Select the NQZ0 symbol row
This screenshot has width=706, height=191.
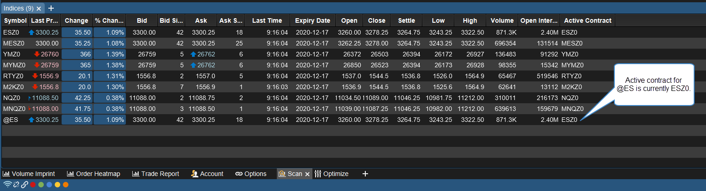(11, 98)
